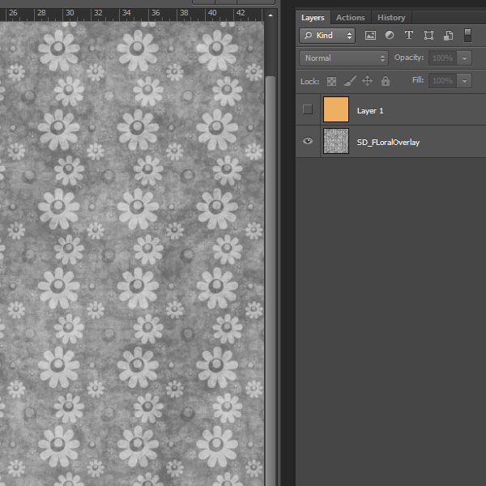Click the vertical scrollbar up arrow
The width and height of the screenshot is (486, 486).
coord(271,15)
